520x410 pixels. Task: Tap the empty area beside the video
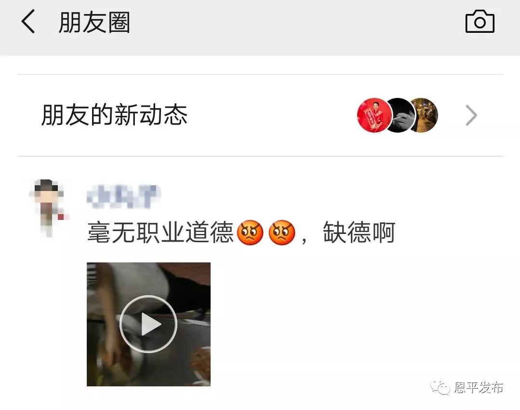357,324
